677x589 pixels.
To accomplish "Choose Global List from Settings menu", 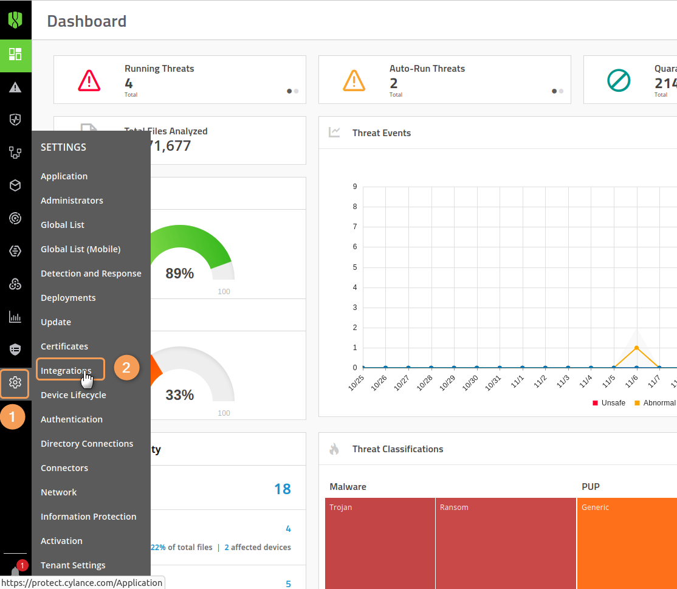I will (x=63, y=225).
